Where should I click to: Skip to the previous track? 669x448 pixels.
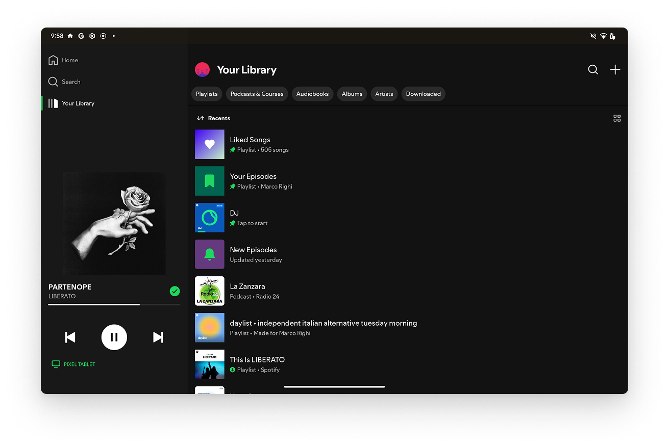[70, 337]
